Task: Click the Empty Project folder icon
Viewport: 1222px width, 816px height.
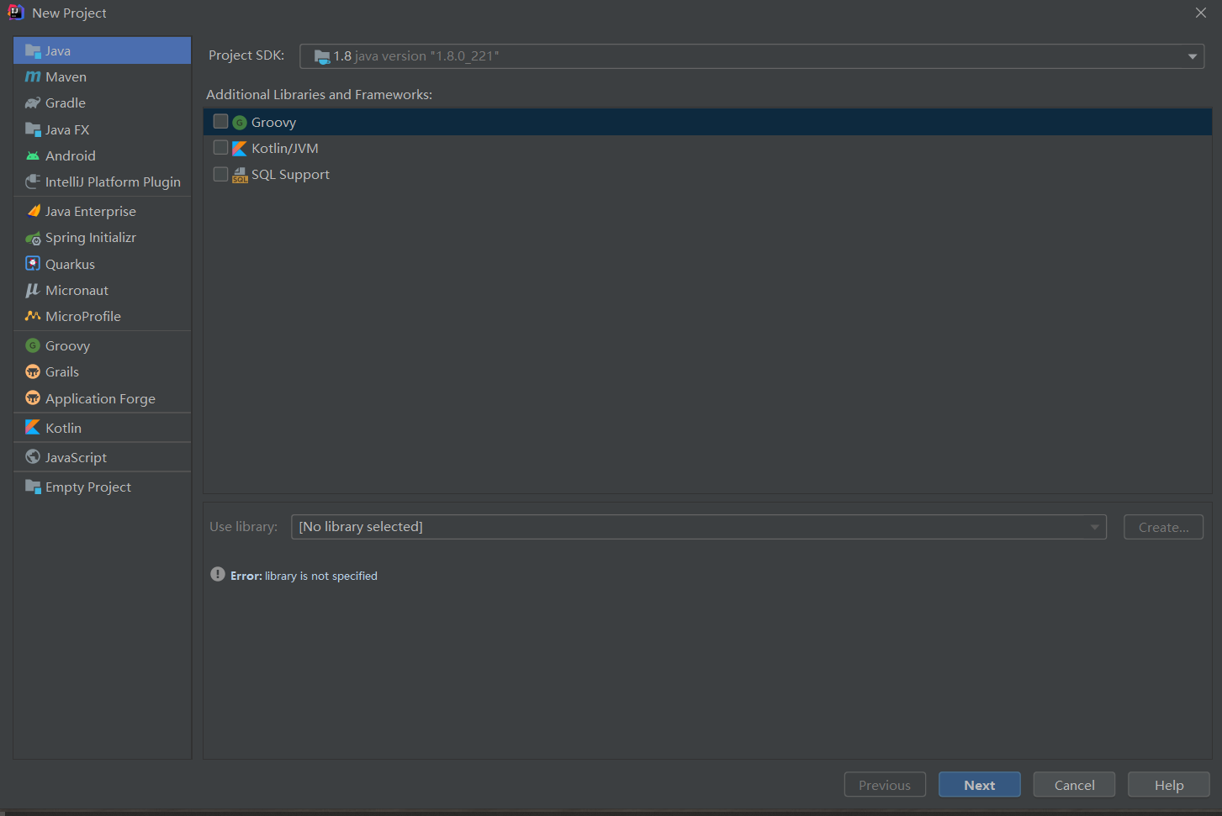Action: point(33,487)
